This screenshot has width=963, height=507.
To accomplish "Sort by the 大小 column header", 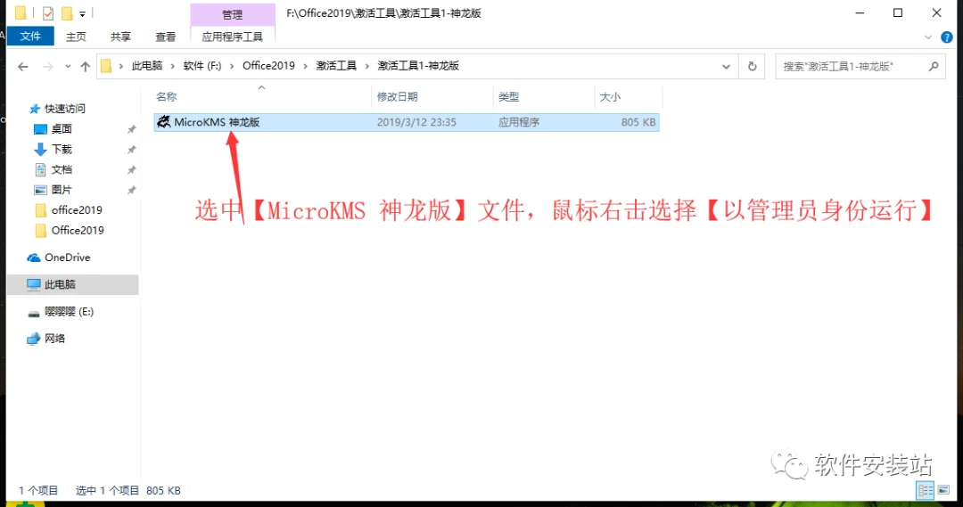I will [x=610, y=97].
